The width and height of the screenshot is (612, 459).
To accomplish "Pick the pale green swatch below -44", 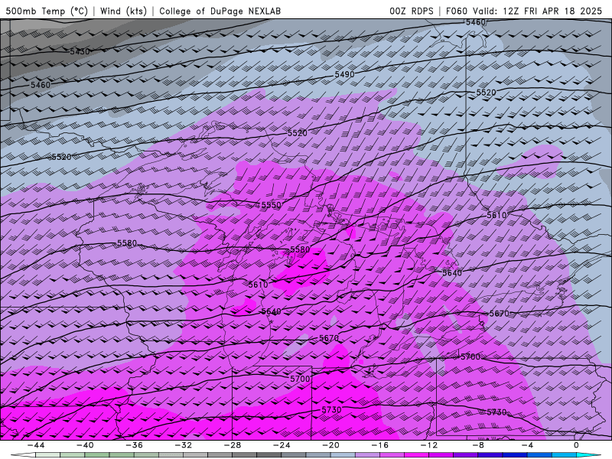I will [x=47, y=455].
